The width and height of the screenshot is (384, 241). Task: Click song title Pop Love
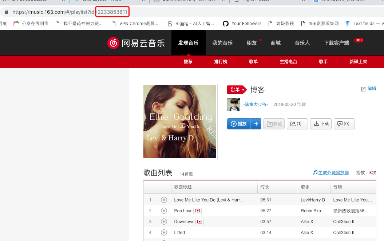[183, 211]
